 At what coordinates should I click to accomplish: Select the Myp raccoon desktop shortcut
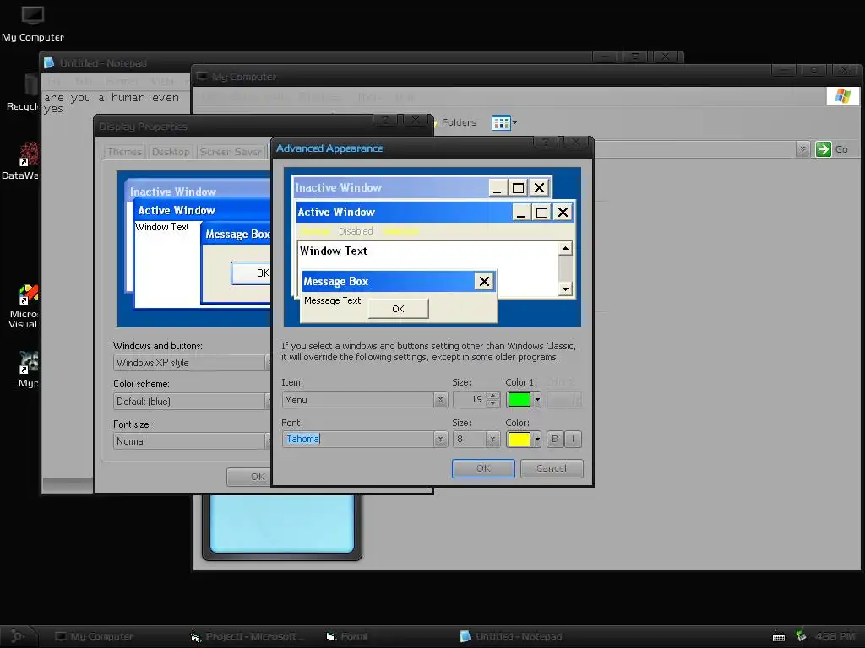28,370
